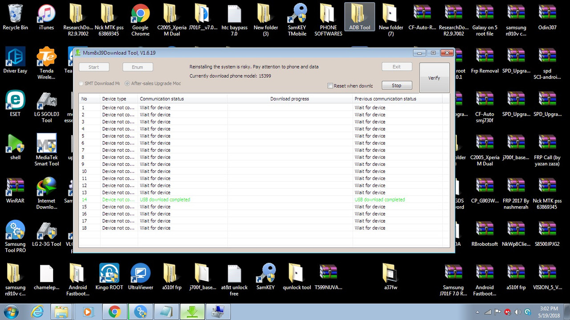570x320 pixels.
Task: Open the MediaTek Smart Tool shortcut
Action: [46, 150]
